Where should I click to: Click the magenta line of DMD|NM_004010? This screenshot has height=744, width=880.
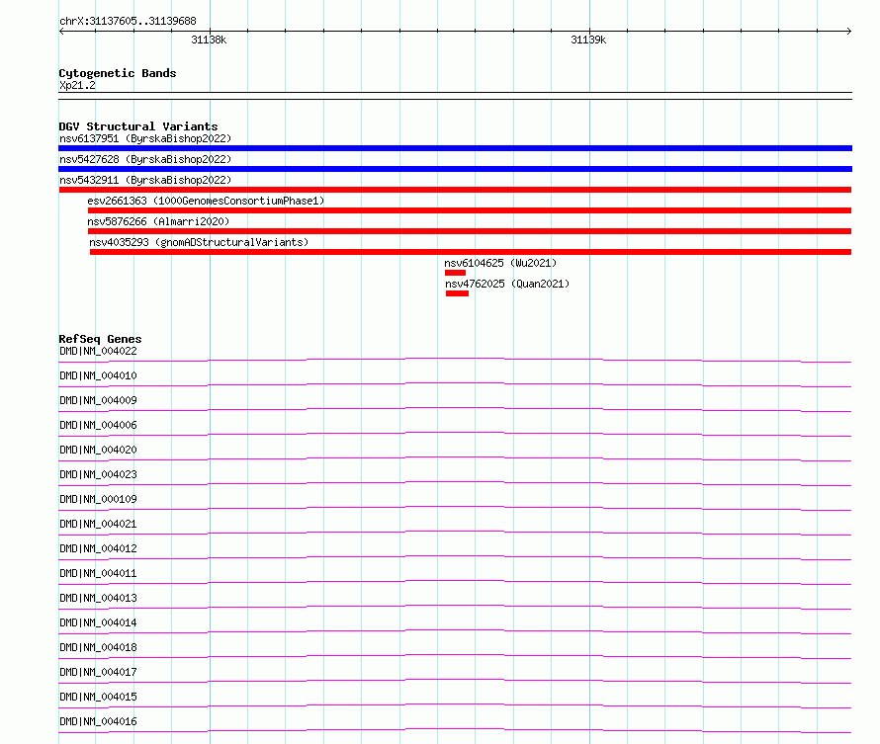(x=455, y=384)
